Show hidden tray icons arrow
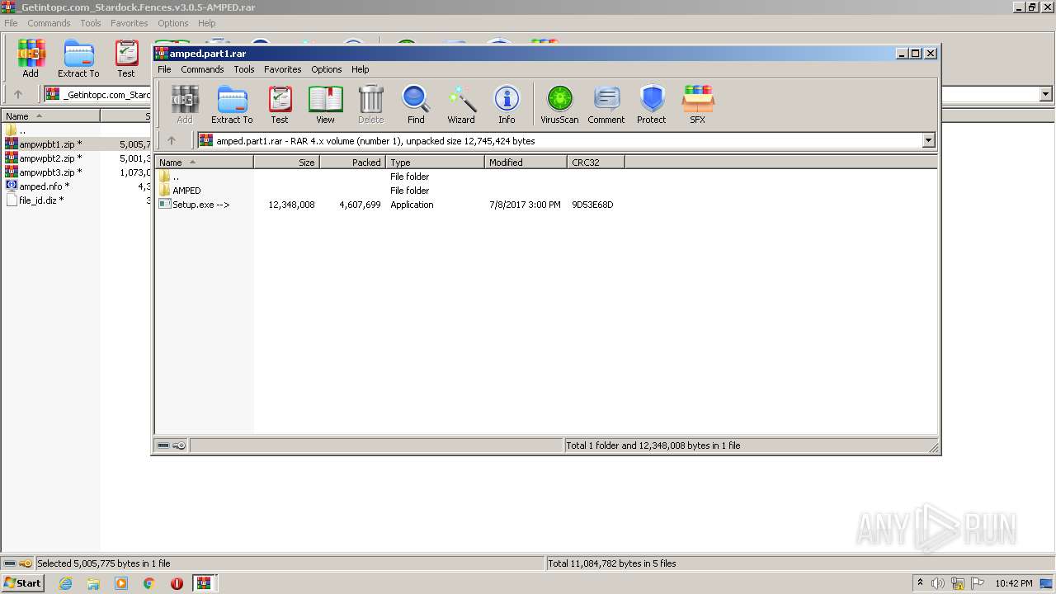This screenshot has width=1056, height=594. pos(920,583)
